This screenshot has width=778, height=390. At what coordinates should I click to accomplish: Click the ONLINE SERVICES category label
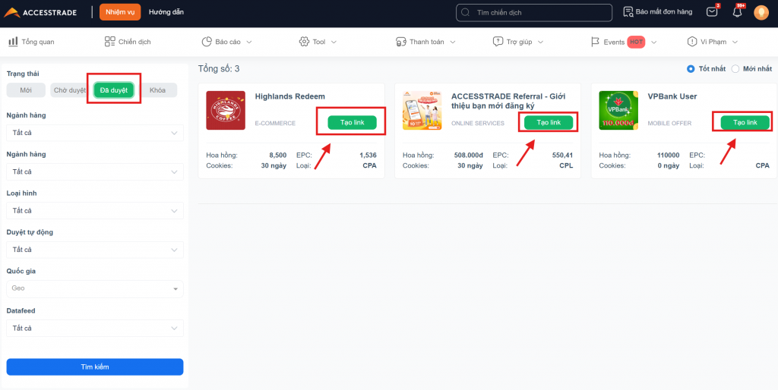477,124
